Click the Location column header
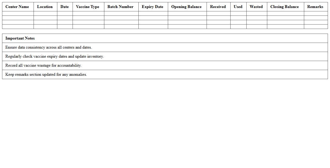The height and width of the screenshot is (168, 330). click(x=45, y=7)
